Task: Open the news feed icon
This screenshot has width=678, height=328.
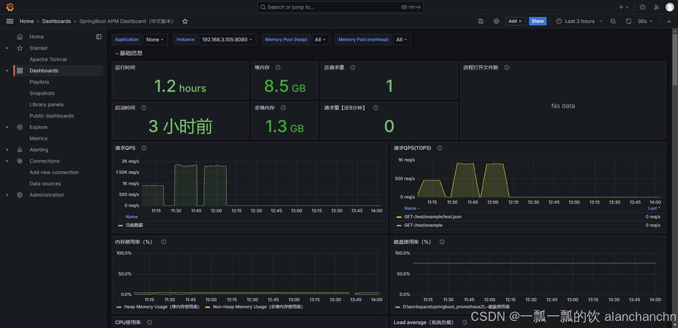Action: point(656,7)
